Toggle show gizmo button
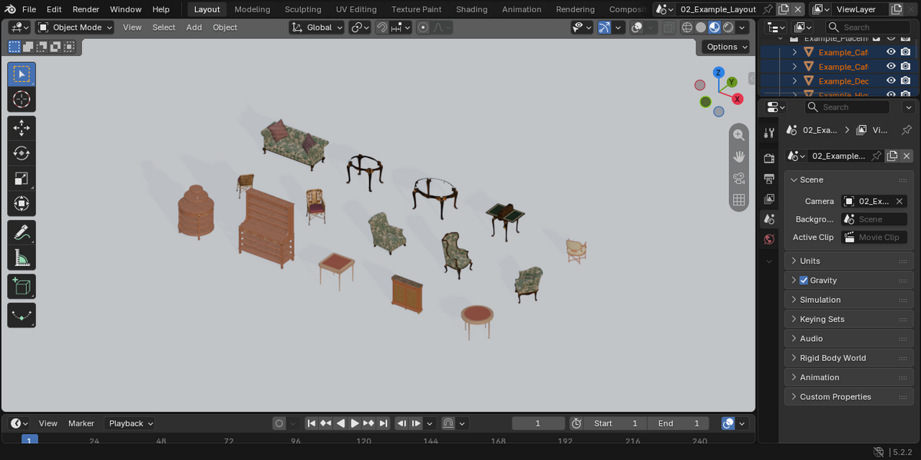This screenshot has width=921, height=460. 604,28
